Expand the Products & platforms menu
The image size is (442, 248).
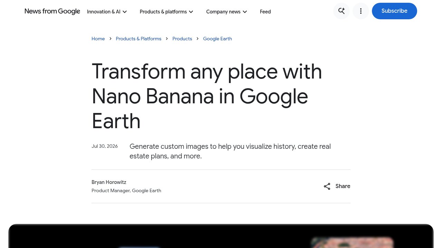point(166,12)
